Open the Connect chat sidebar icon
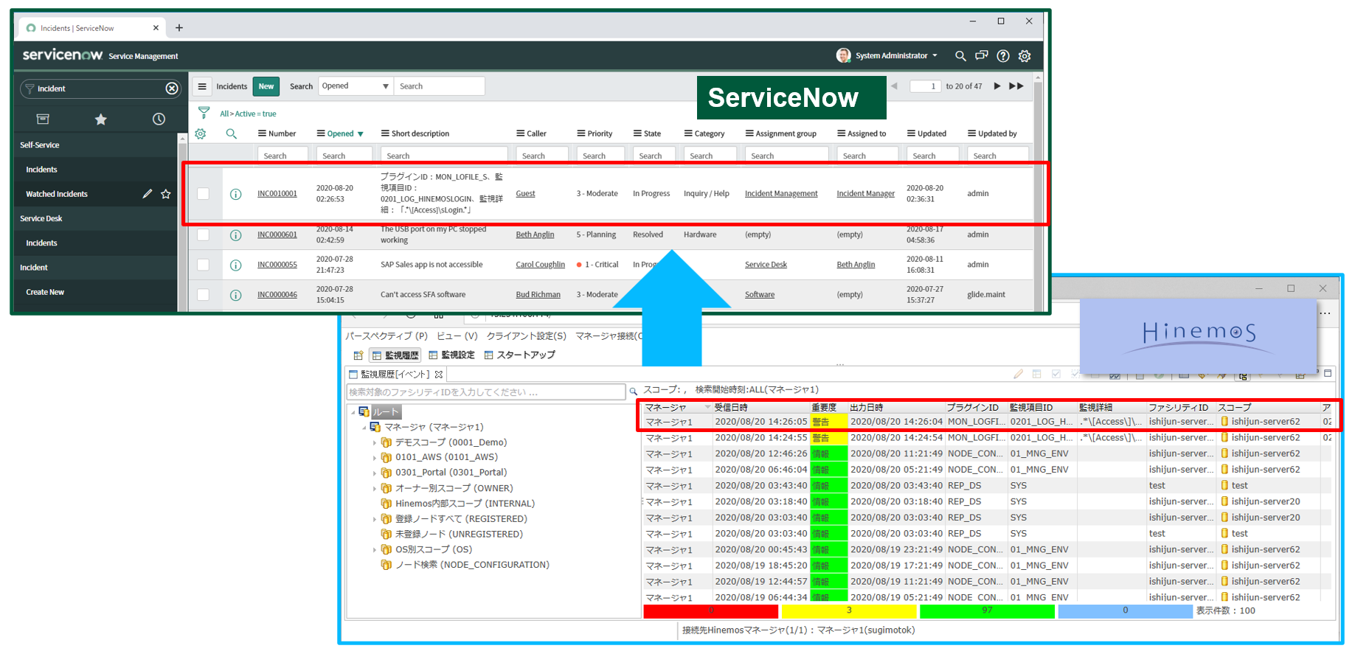The image size is (1355, 654). coord(982,56)
